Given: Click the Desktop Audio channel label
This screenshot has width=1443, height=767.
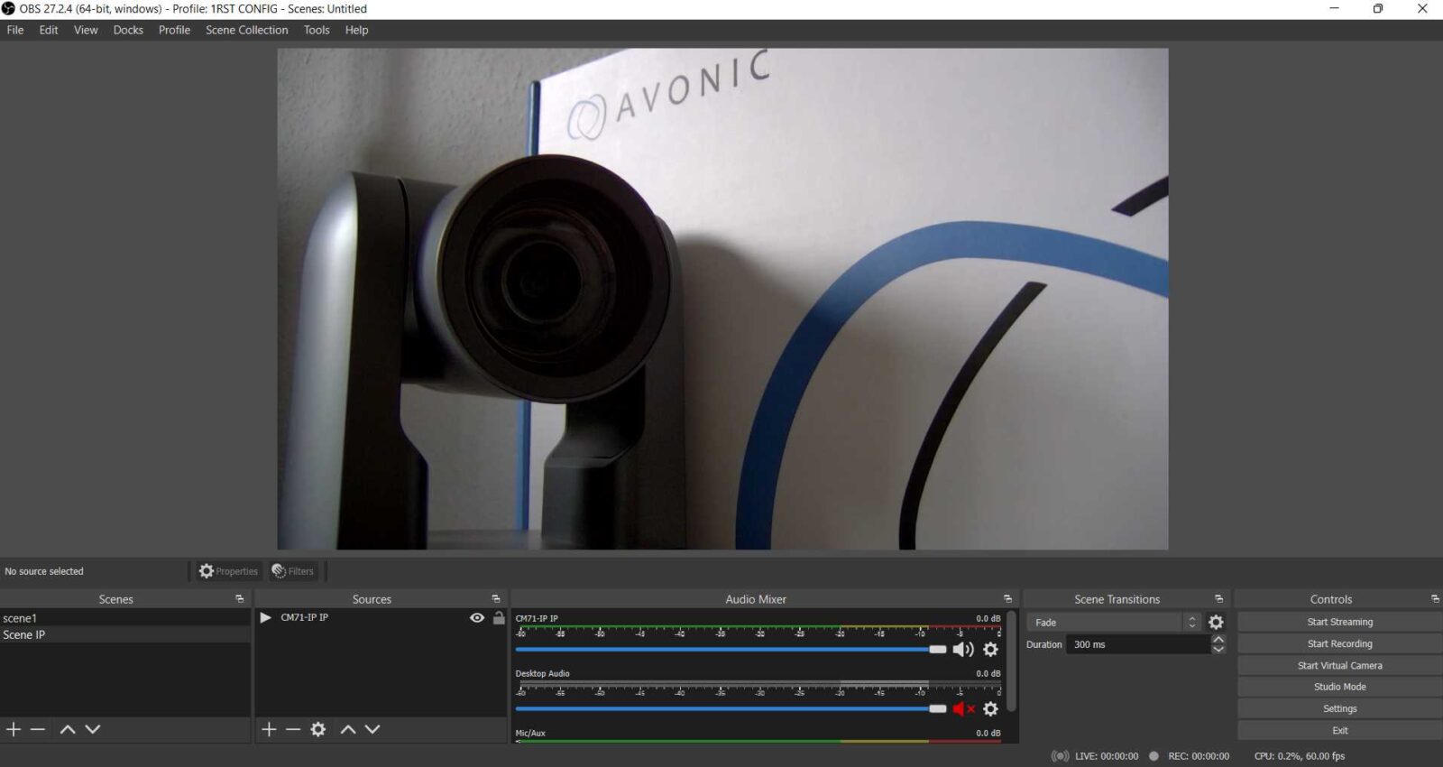Looking at the screenshot, I should click(542, 673).
